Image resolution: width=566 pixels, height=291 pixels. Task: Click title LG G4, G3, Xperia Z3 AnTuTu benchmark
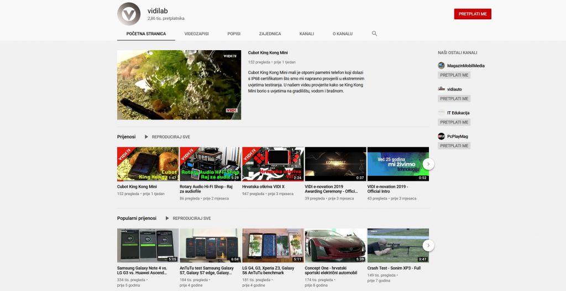pyautogui.click(x=268, y=271)
